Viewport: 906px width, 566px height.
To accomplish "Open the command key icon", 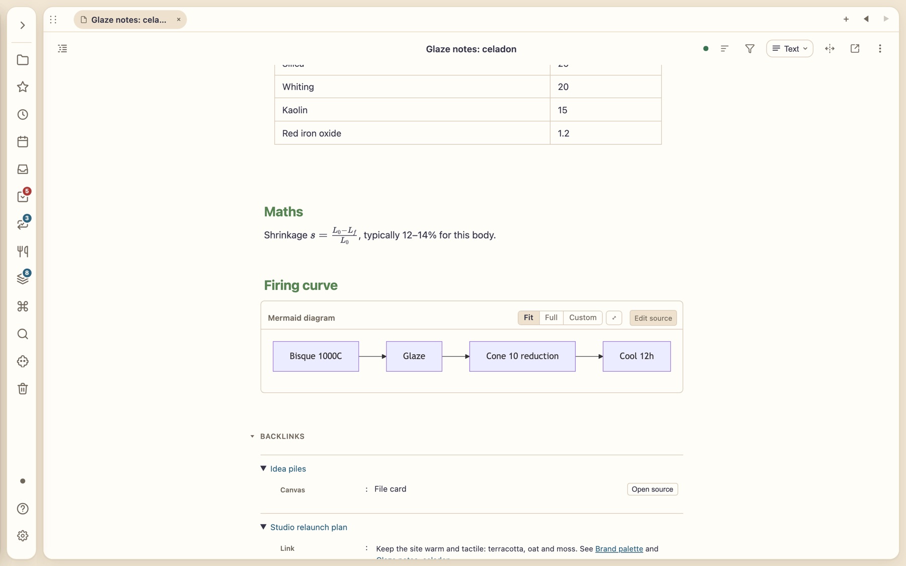I will tap(23, 306).
